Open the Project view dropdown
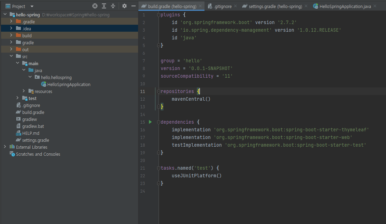This screenshot has height=224, width=386. pyautogui.click(x=32, y=6)
